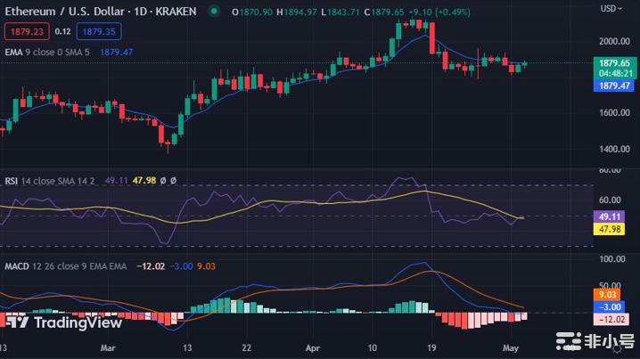Click the green 1879.65 current price label
640x359 pixels.
(615, 63)
